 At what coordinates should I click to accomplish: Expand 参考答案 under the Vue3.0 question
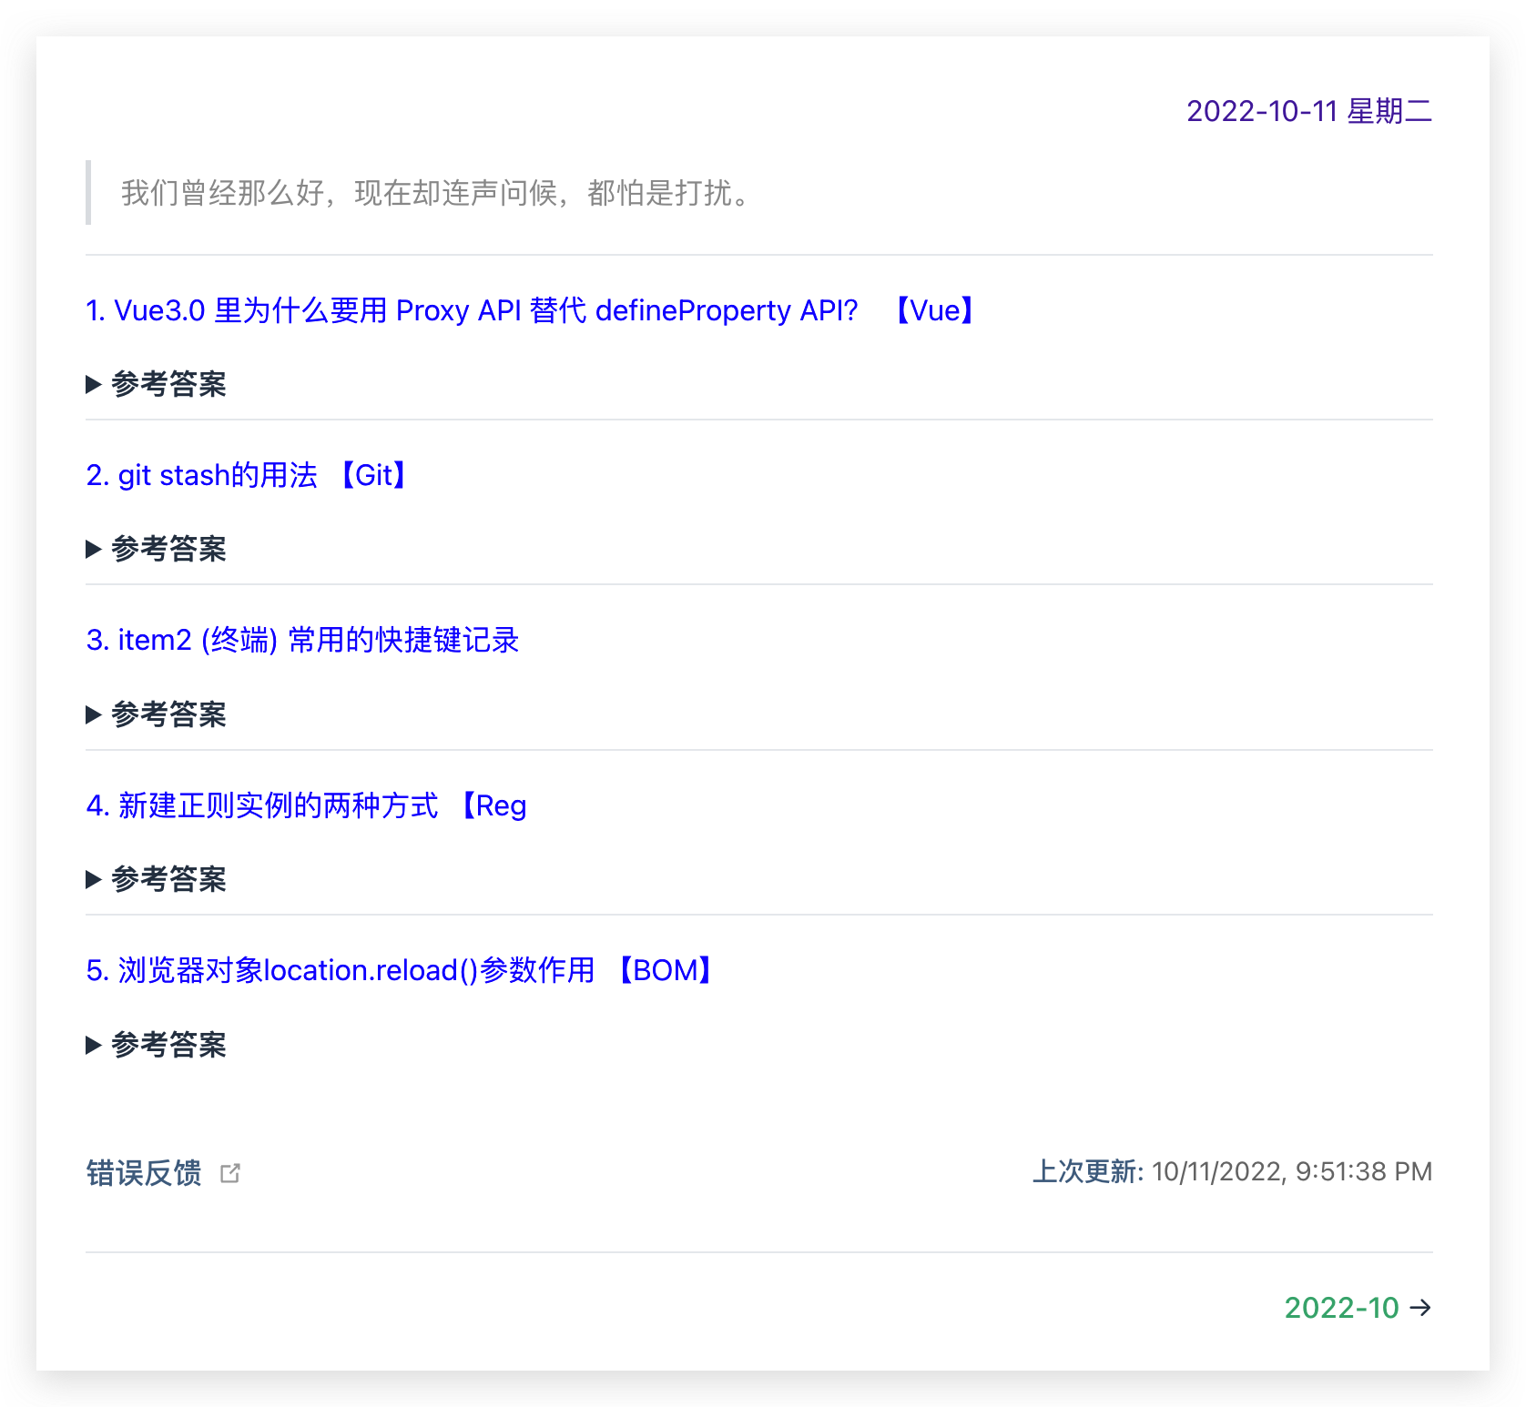click(x=157, y=384)
